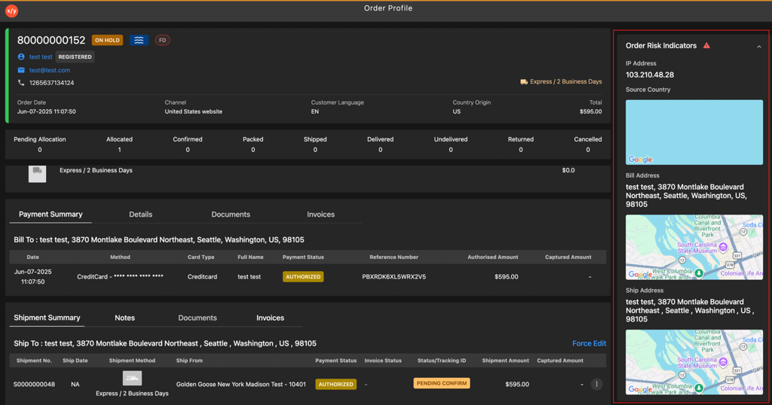This screenshot has height=405, width=772.
Task: Click the blue waves badge icon
Action: 139,41
